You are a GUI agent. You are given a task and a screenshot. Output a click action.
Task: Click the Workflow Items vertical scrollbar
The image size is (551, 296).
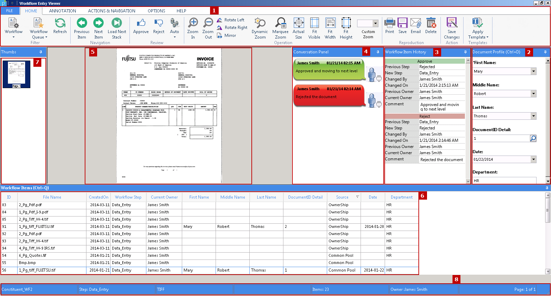(548, 233)
